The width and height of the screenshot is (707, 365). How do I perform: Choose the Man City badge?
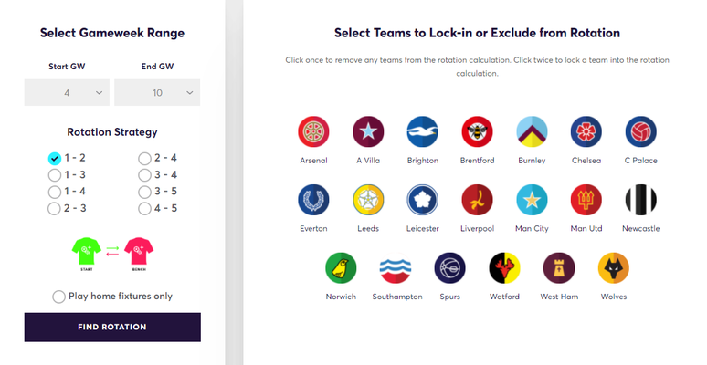(532, 200)
